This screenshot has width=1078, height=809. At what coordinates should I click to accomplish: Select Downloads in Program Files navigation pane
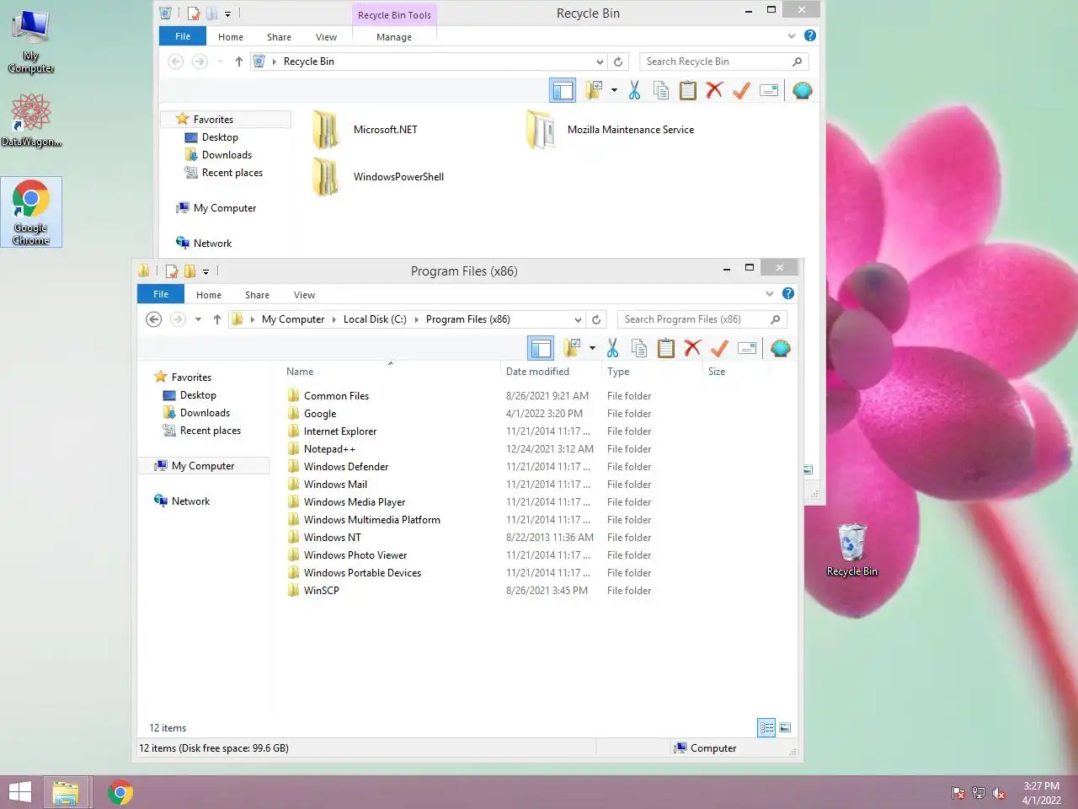pos(205,413)
